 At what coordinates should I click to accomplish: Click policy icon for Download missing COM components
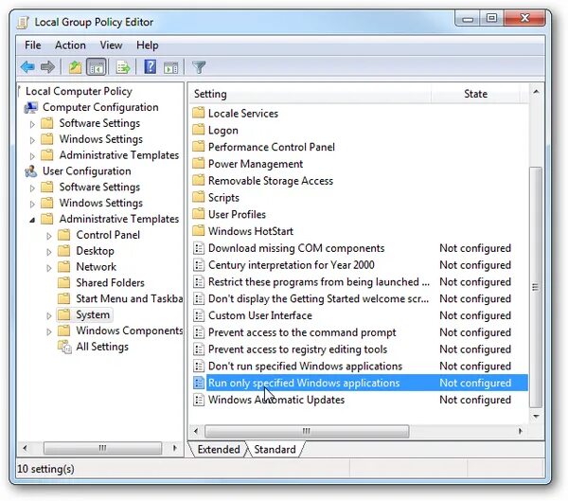[x=199, y=248]
